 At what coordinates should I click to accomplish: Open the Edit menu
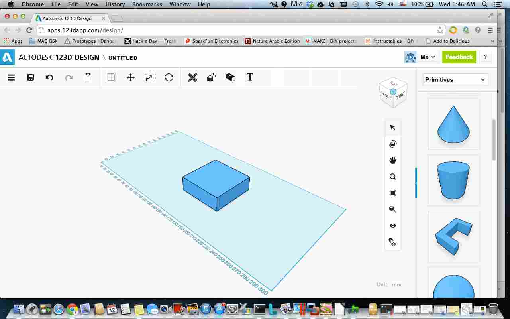(x=73, y=4)
